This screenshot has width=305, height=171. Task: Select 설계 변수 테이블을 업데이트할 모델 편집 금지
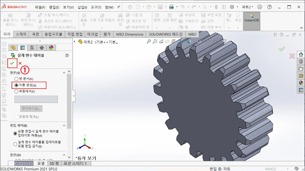coord(15,144)
